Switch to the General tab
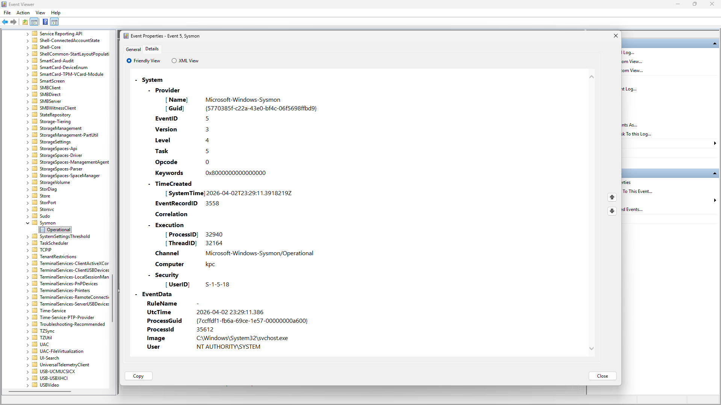 click(133, 49)
